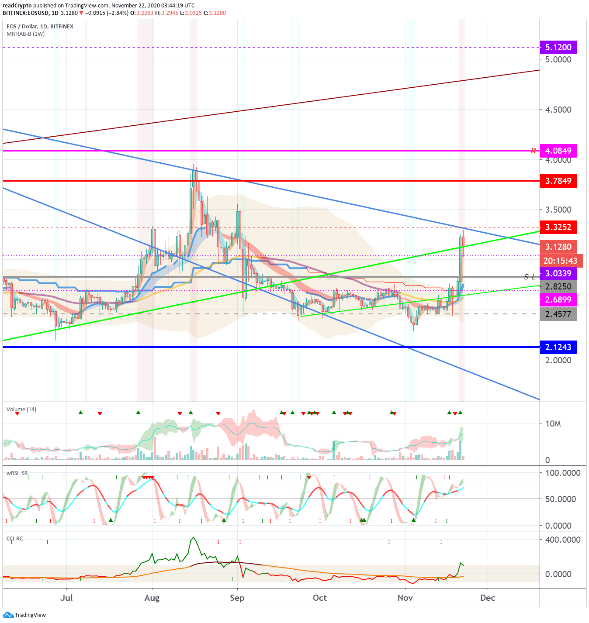The image size is (589, 623).
Task: Click the MRHAB-B (1W) indicator label
Action: coord(25,34)
